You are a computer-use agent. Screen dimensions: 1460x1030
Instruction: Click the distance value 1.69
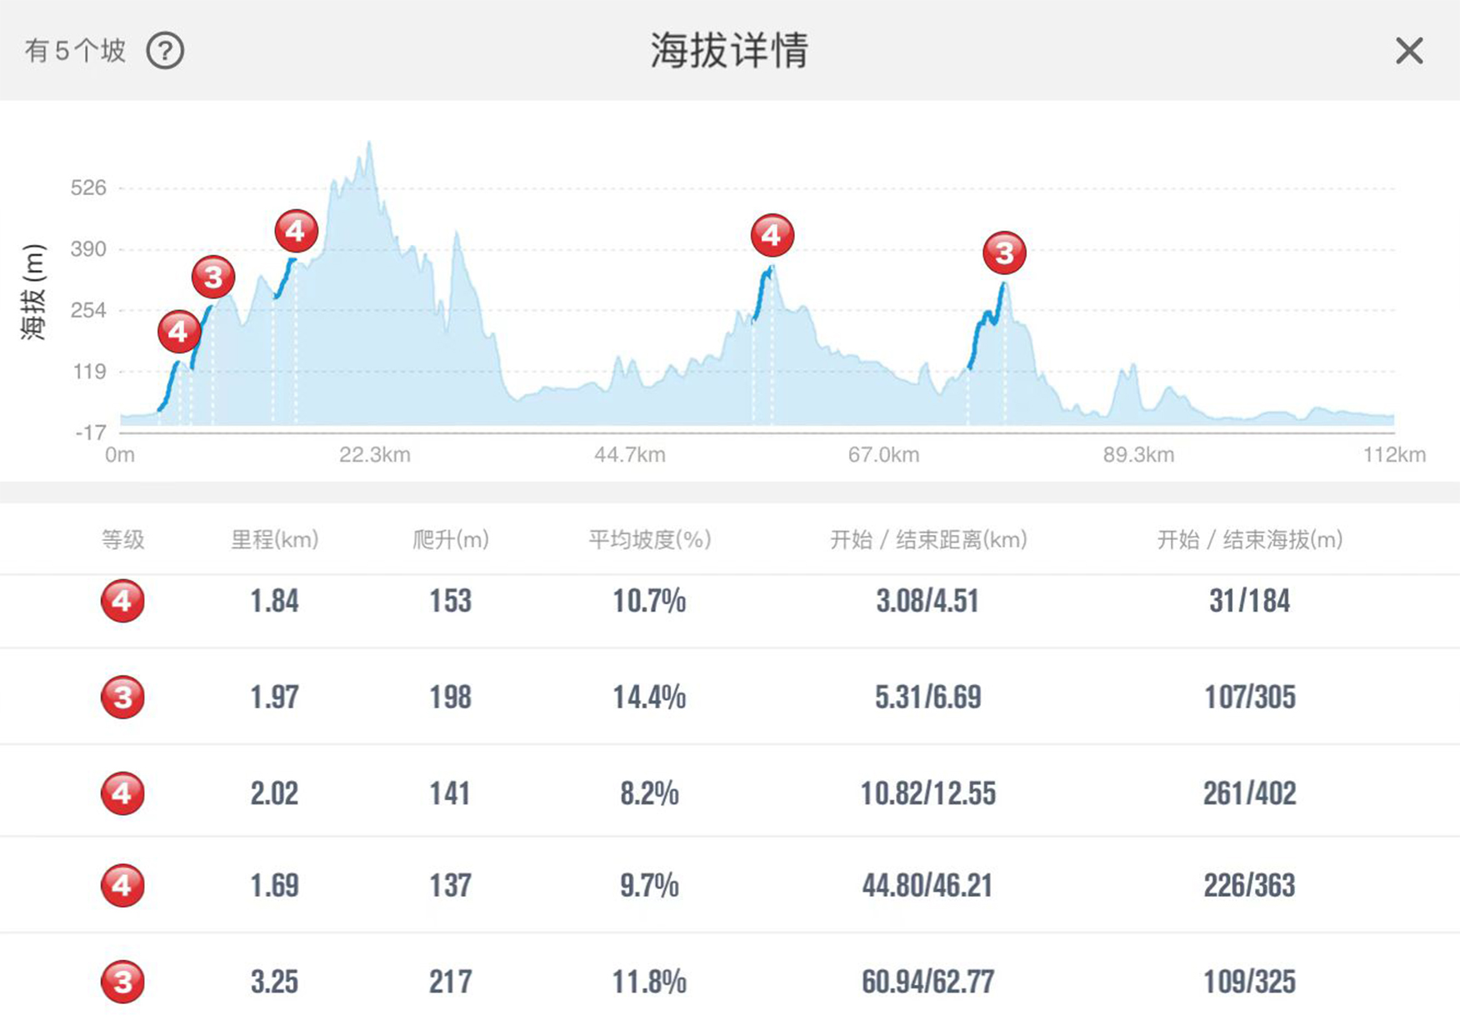(275, 885)
